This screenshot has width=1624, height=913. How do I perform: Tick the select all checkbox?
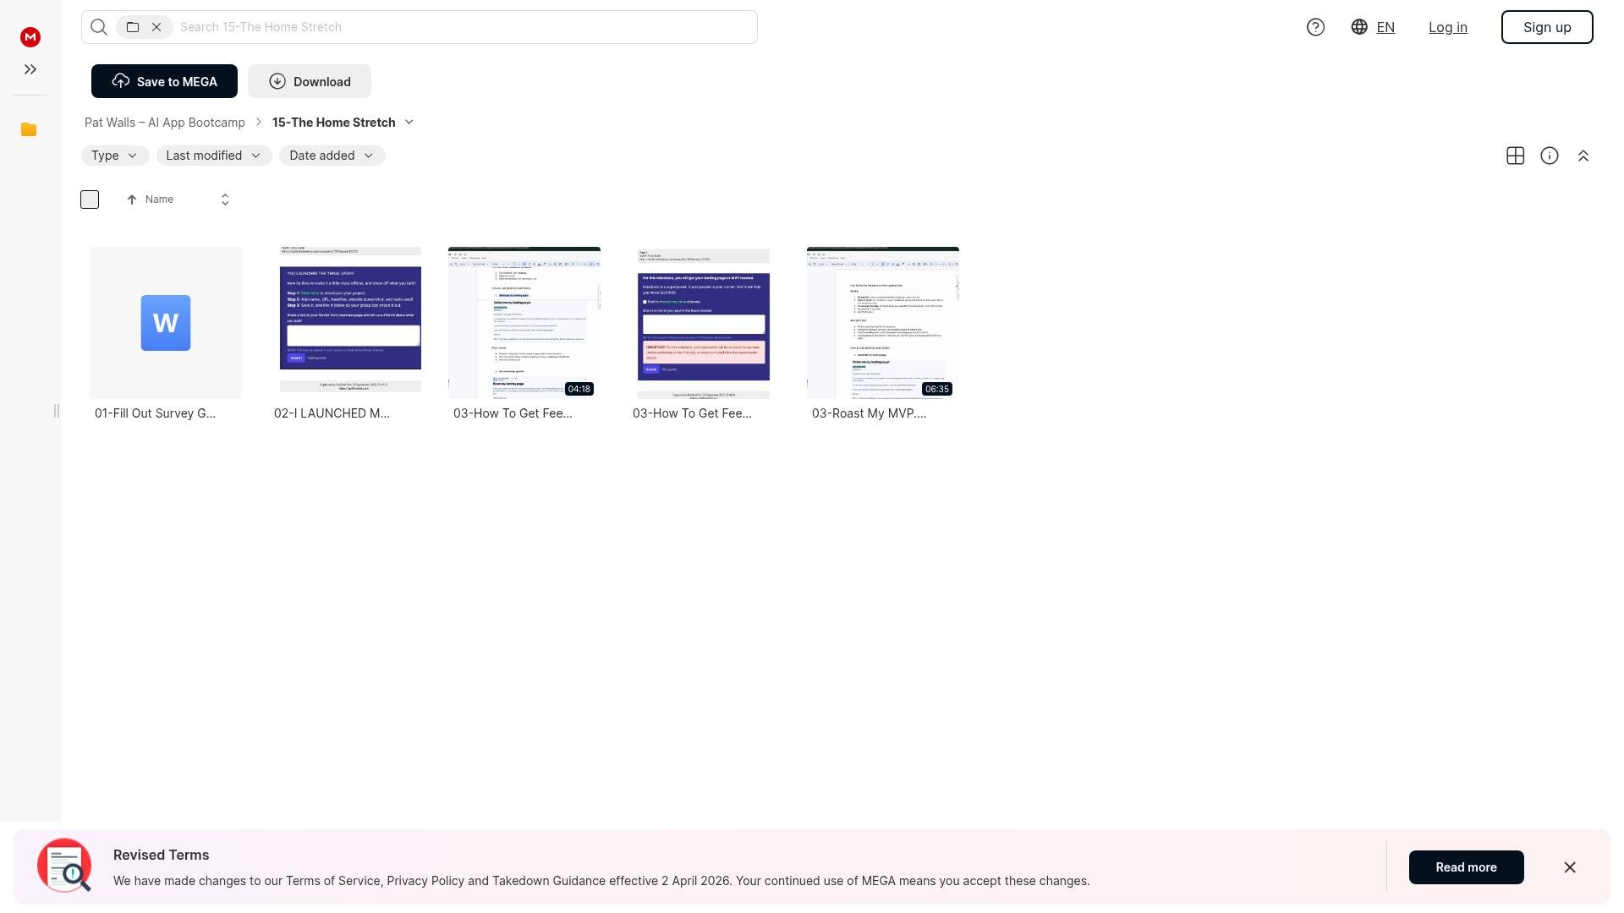[90, 200]
